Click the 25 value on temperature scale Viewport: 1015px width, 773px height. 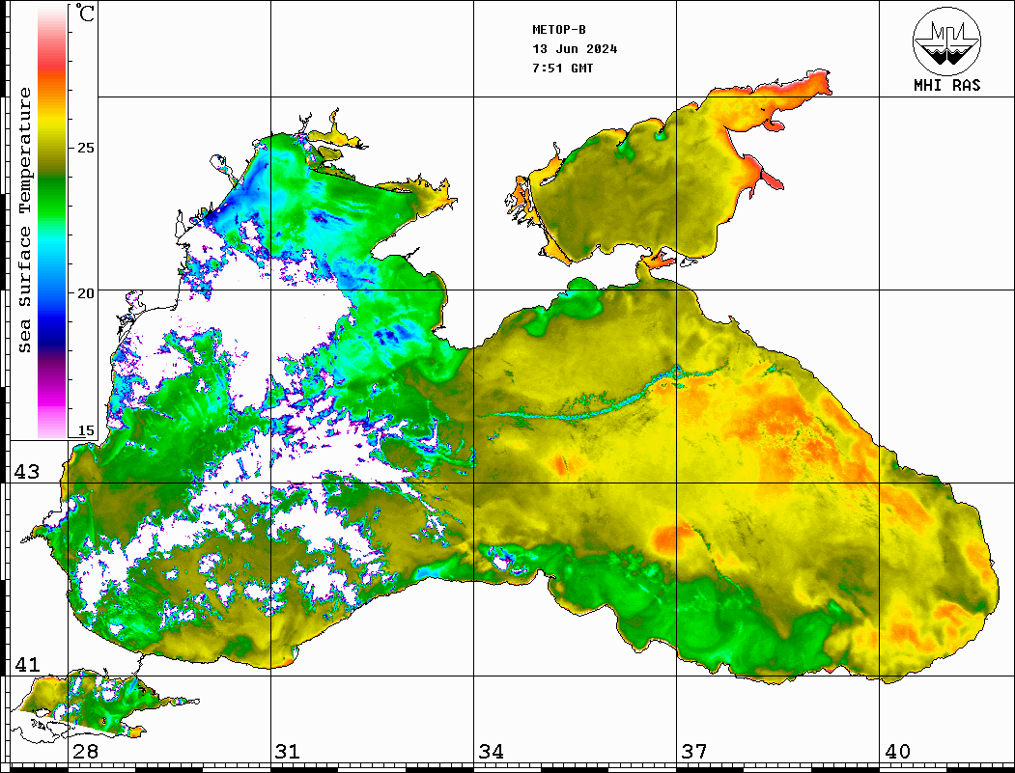85,148
